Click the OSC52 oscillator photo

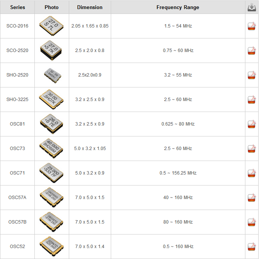coord(51,247)
